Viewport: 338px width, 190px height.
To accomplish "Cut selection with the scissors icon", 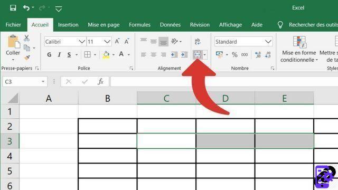I will [26, 38].
